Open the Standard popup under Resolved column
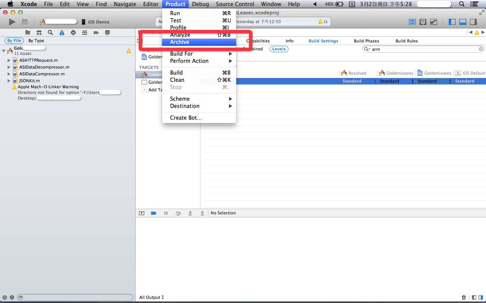 pos(359,81)
